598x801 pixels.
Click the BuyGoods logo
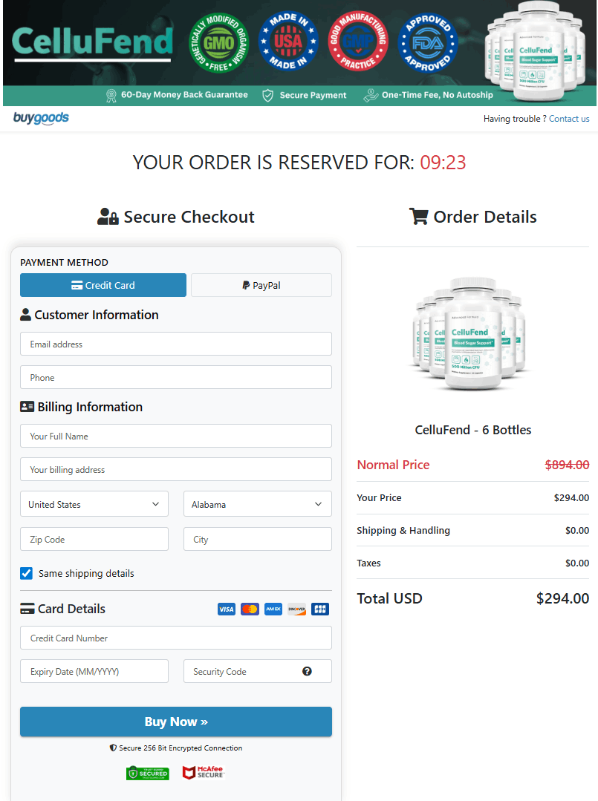pyautogui.click(x=41, y=118)
